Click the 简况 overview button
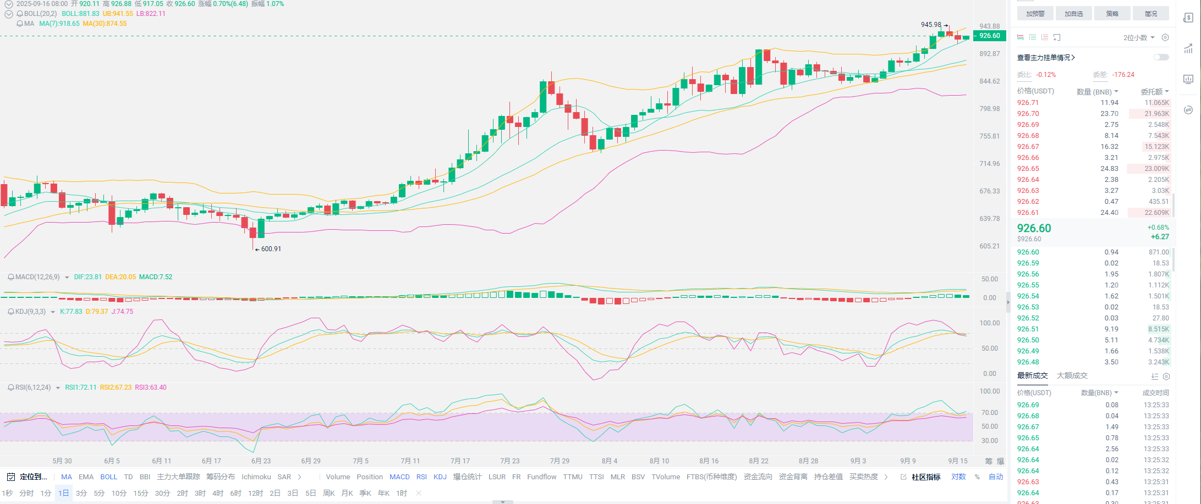 coord(1151,14)
